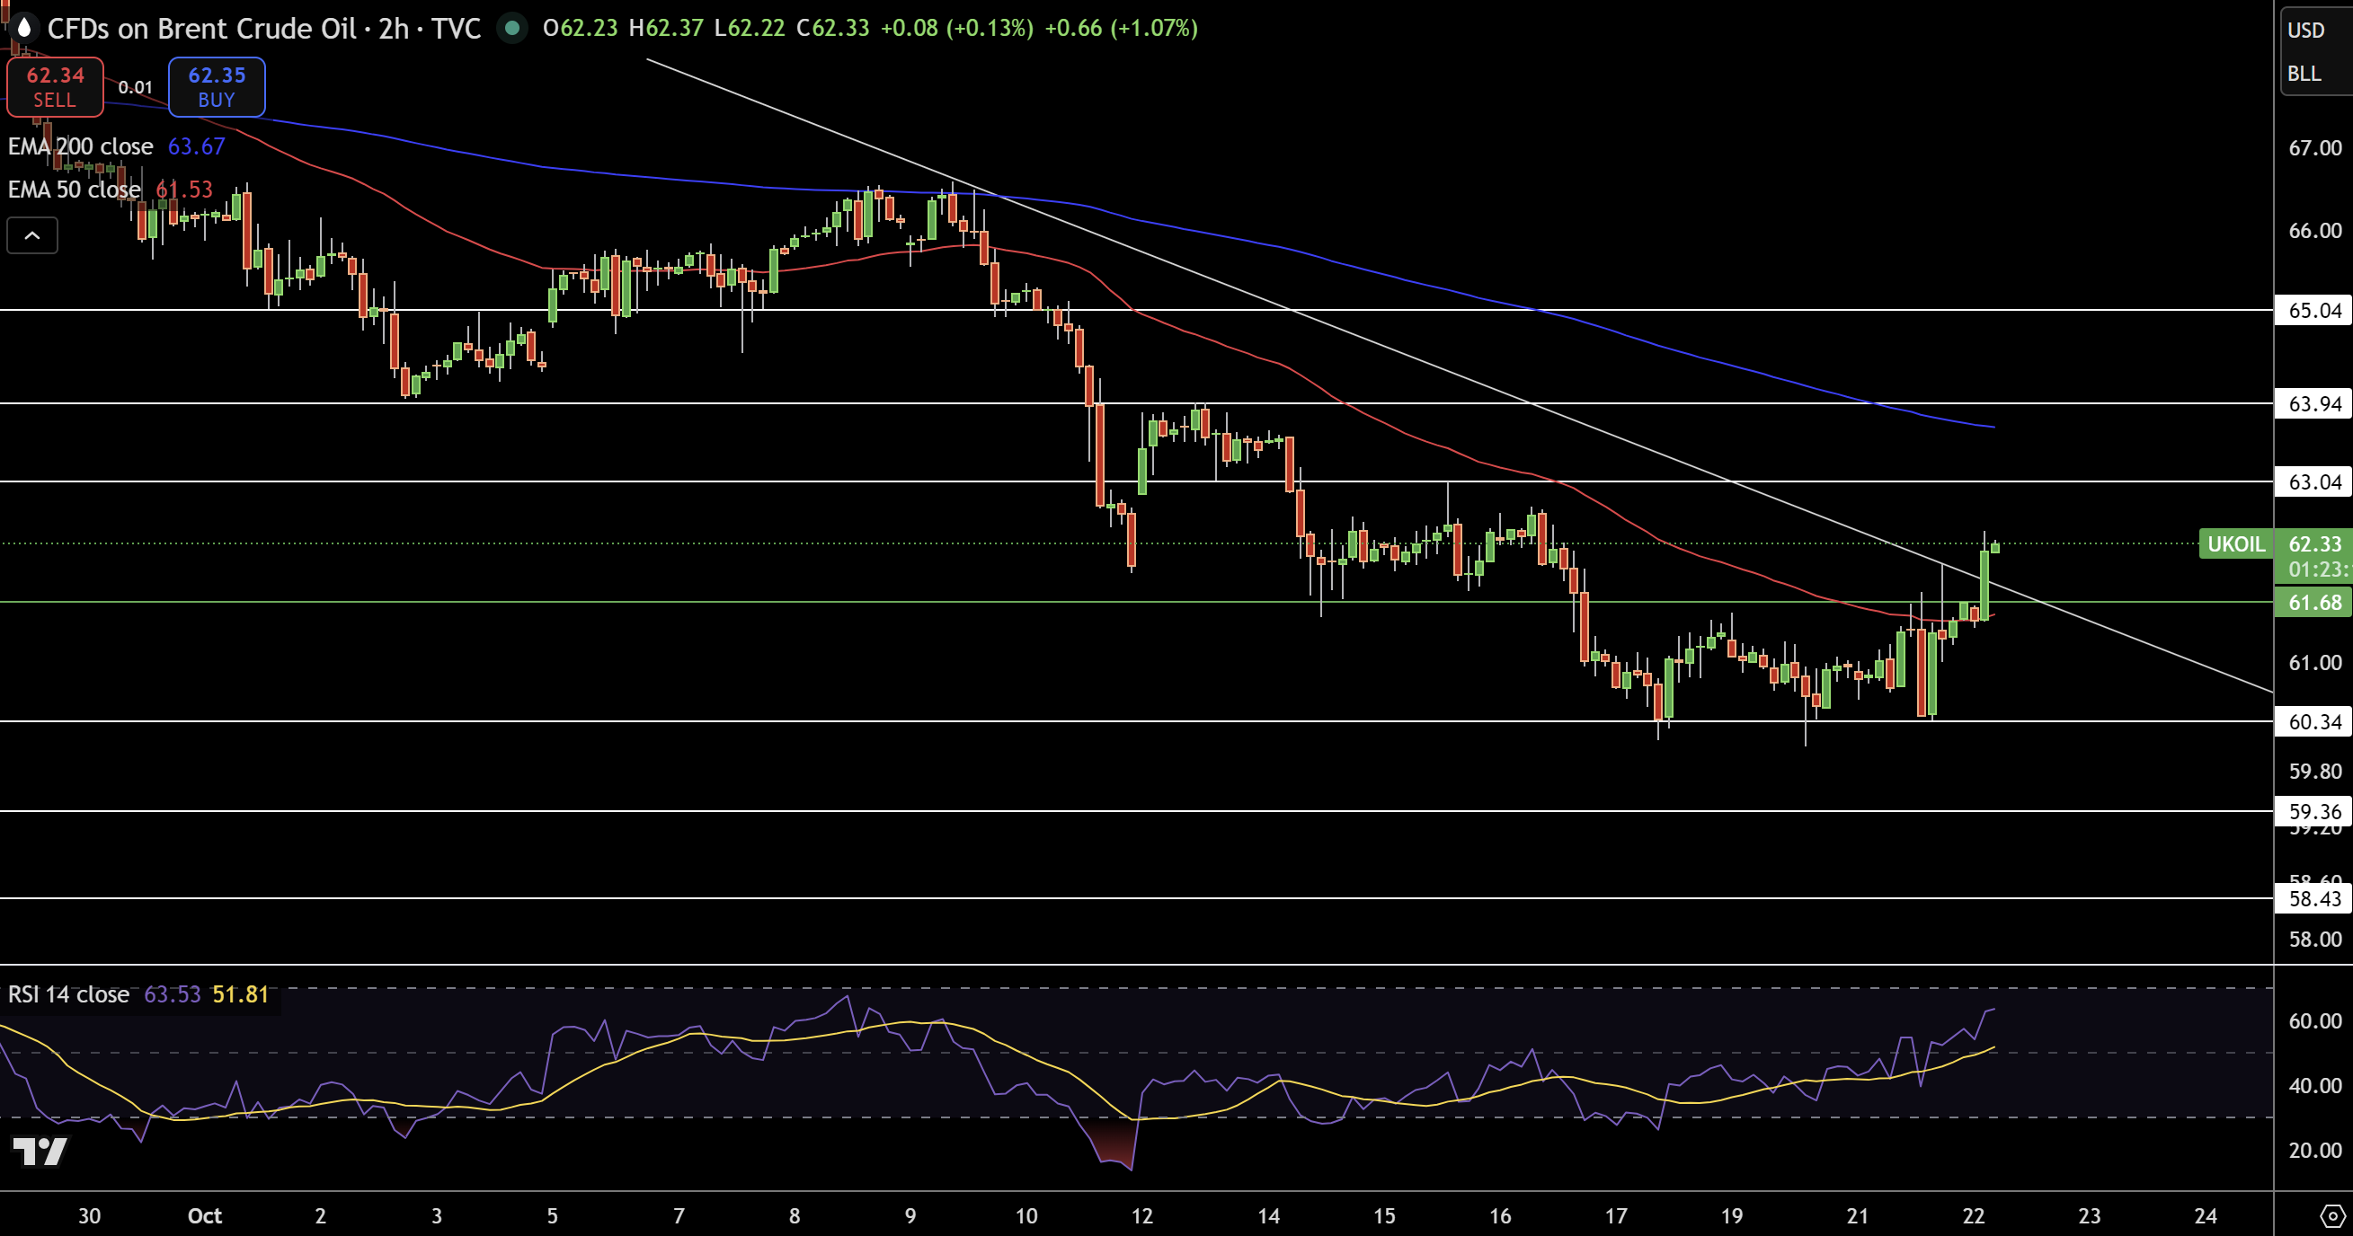Click the 60.34 horizontal line price label

point(2313,722)
